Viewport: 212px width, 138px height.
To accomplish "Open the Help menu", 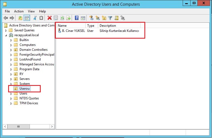I will (42, 11).
